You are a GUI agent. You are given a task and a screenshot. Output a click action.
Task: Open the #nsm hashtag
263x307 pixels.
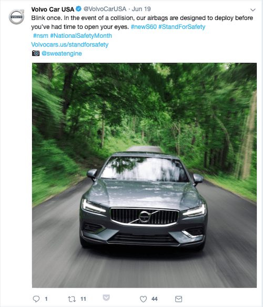(x=41, y=36)
